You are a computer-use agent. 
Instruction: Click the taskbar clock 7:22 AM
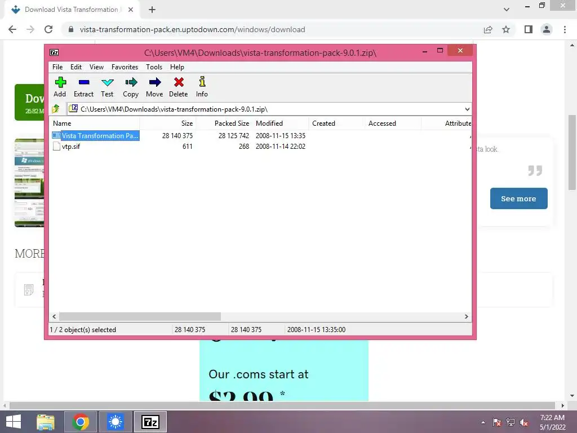click(552, 418)
